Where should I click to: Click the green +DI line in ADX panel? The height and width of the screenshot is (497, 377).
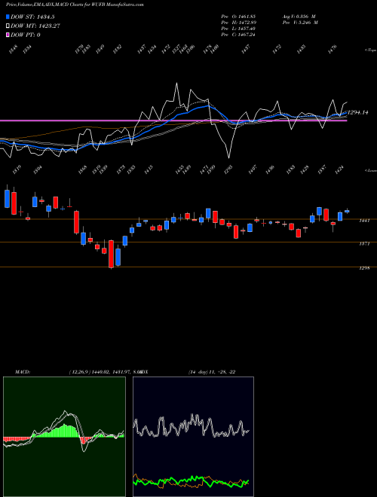tap(191, 481)
